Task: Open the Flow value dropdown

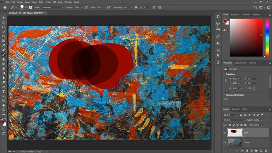Action: tap(104, 8)
